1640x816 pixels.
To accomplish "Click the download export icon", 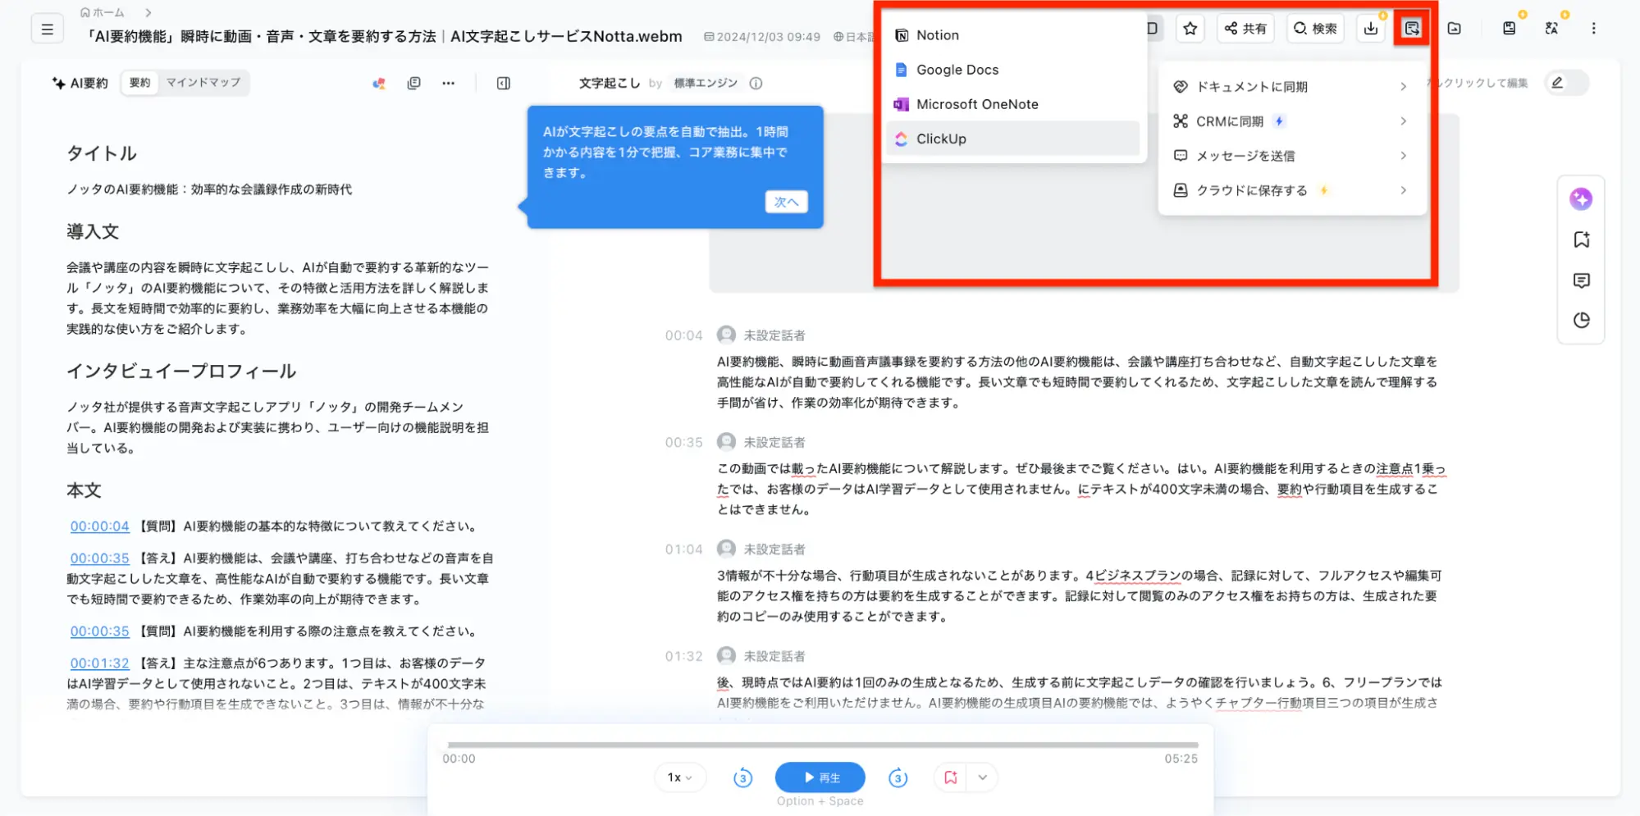I will click(x=1370, y=29).
